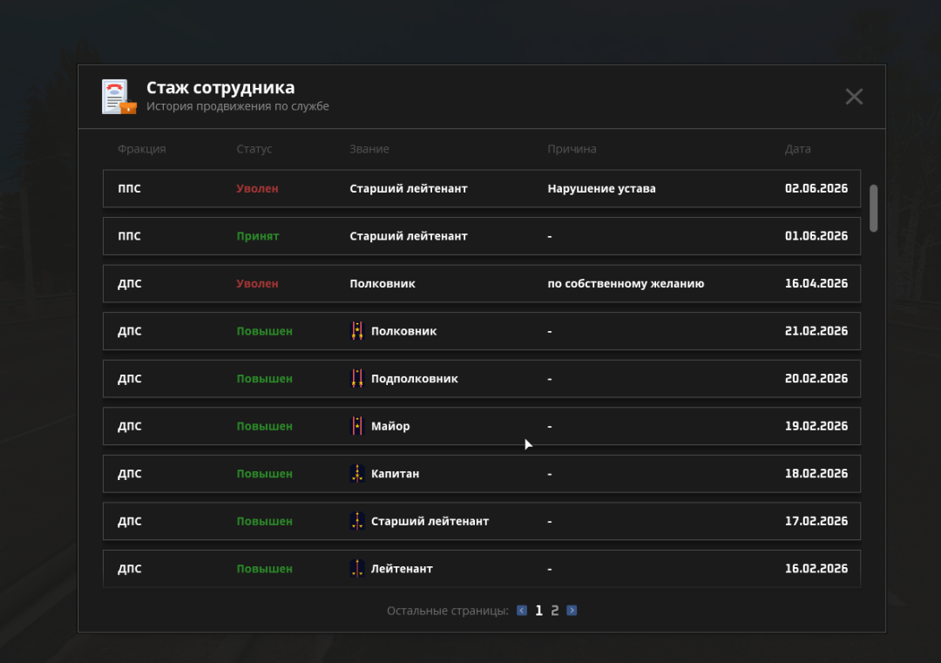Click the по собственному желанию reason
Viewport: 941px width, 663px height.
click(x=626, y=283)
